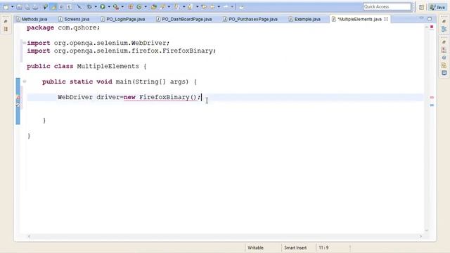
Task: Click red error square atop overview ruler
Action: point(432,27)
